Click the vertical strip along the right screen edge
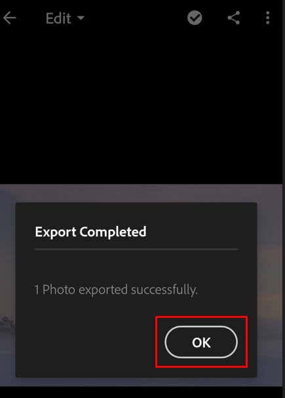This screenshot has width=285, height=398. (284, 199)
